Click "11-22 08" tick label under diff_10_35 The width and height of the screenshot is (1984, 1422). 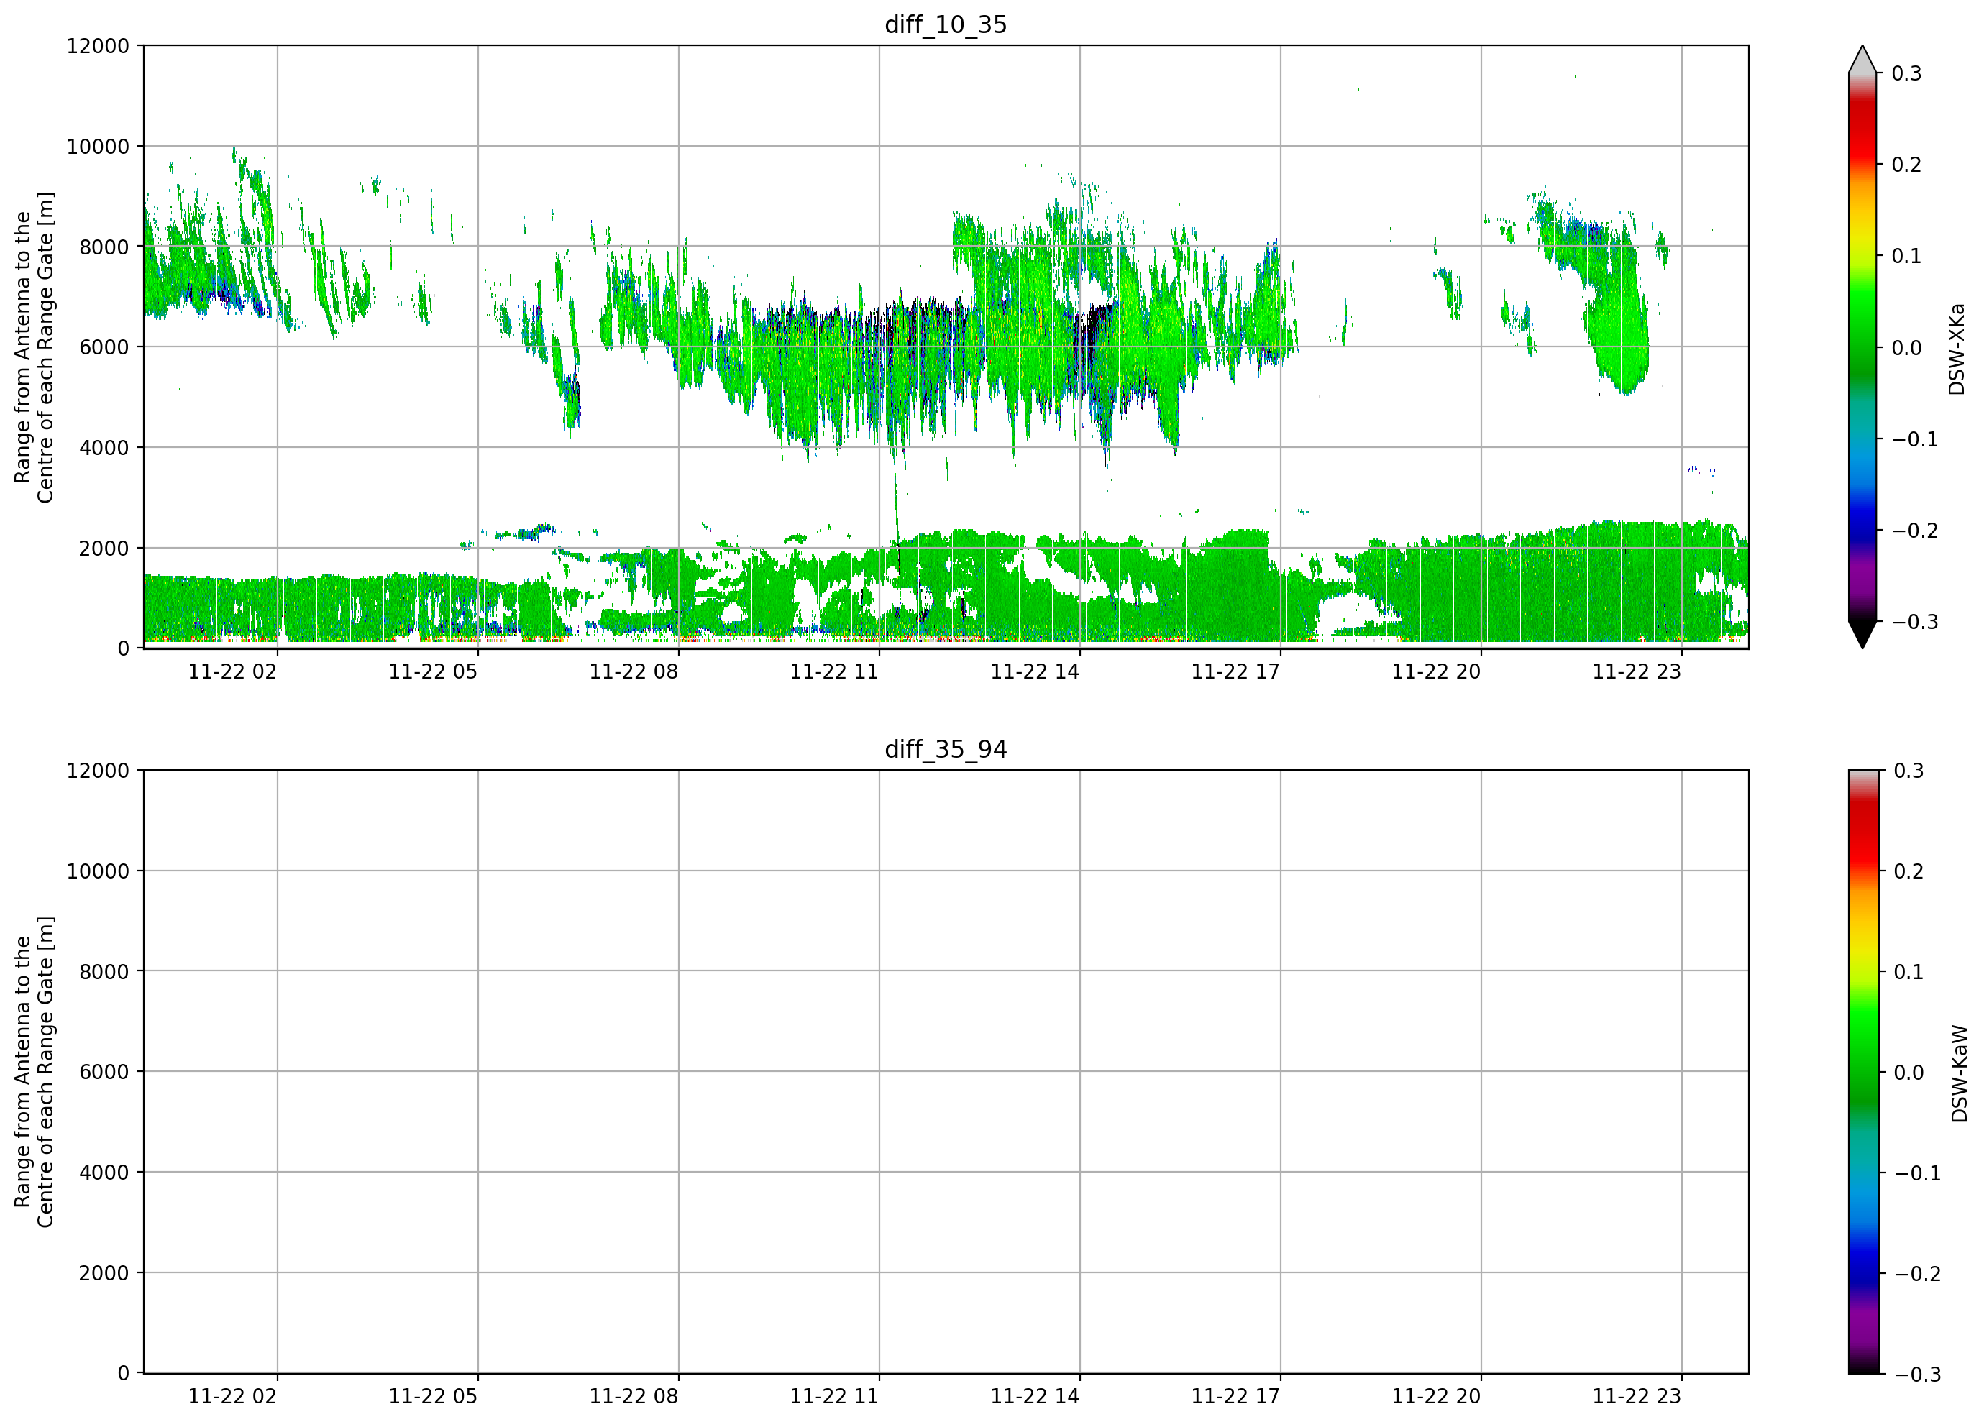click(634, 671)
